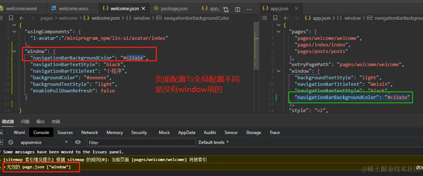Click the node icon on package.json tab
The height and width of the screenshot is (176, 423).
coord(156,9)
